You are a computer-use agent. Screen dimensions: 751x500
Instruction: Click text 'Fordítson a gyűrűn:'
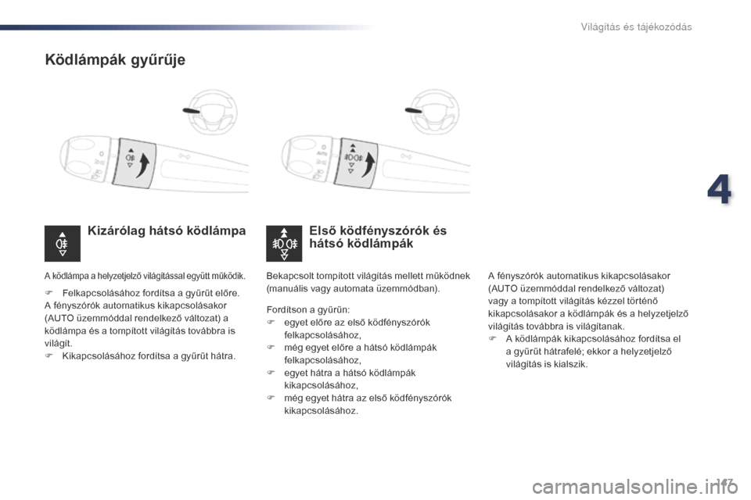[308, 310]
